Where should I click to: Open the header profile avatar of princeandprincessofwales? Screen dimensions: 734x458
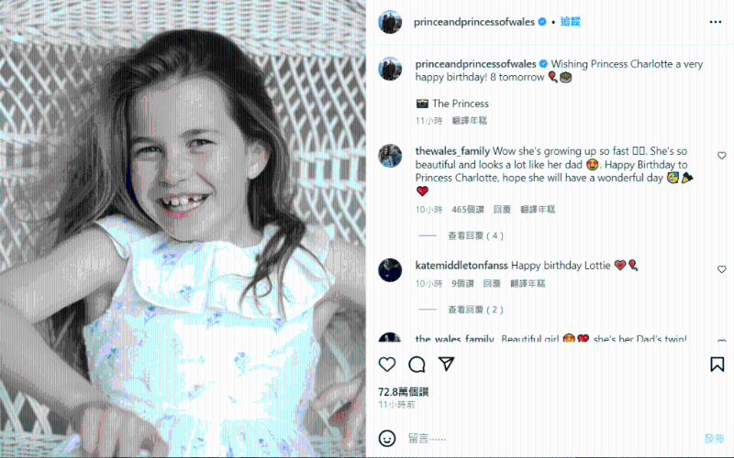[x=390, y=22]
